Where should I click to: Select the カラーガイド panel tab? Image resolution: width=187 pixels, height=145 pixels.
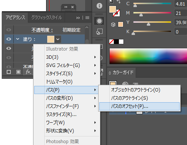[123, 72]
